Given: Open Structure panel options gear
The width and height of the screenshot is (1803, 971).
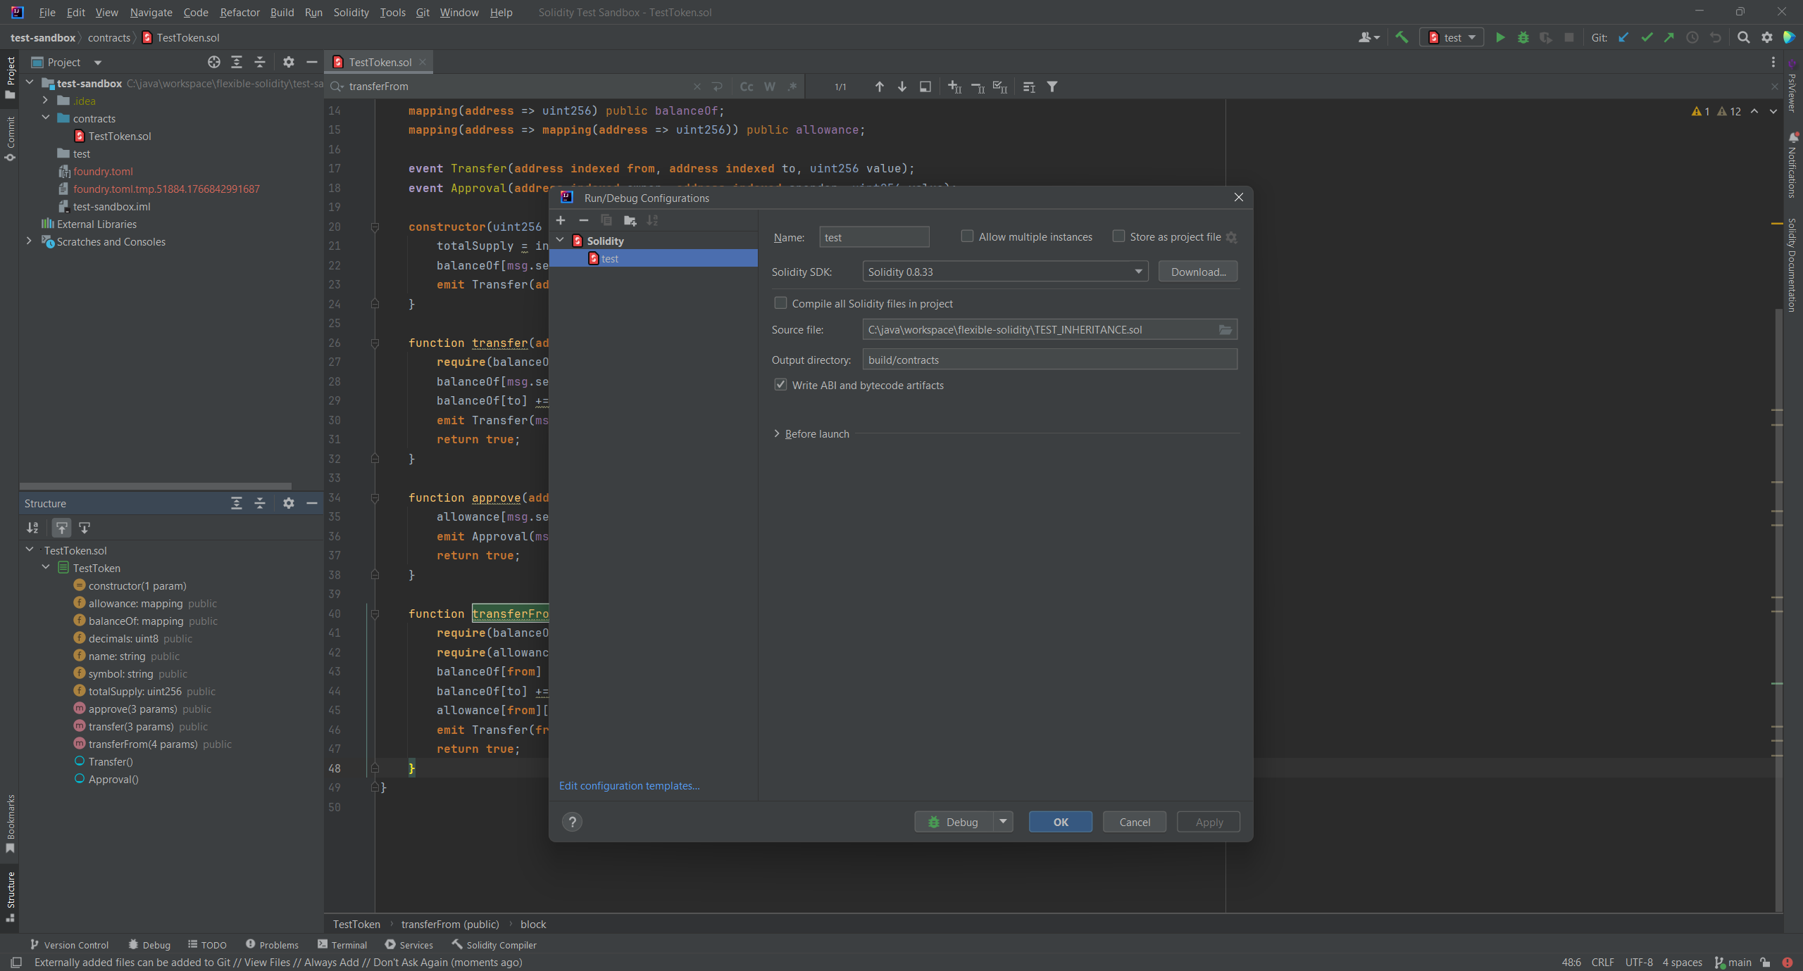Looking at the screenshot, I should point(289,503).
